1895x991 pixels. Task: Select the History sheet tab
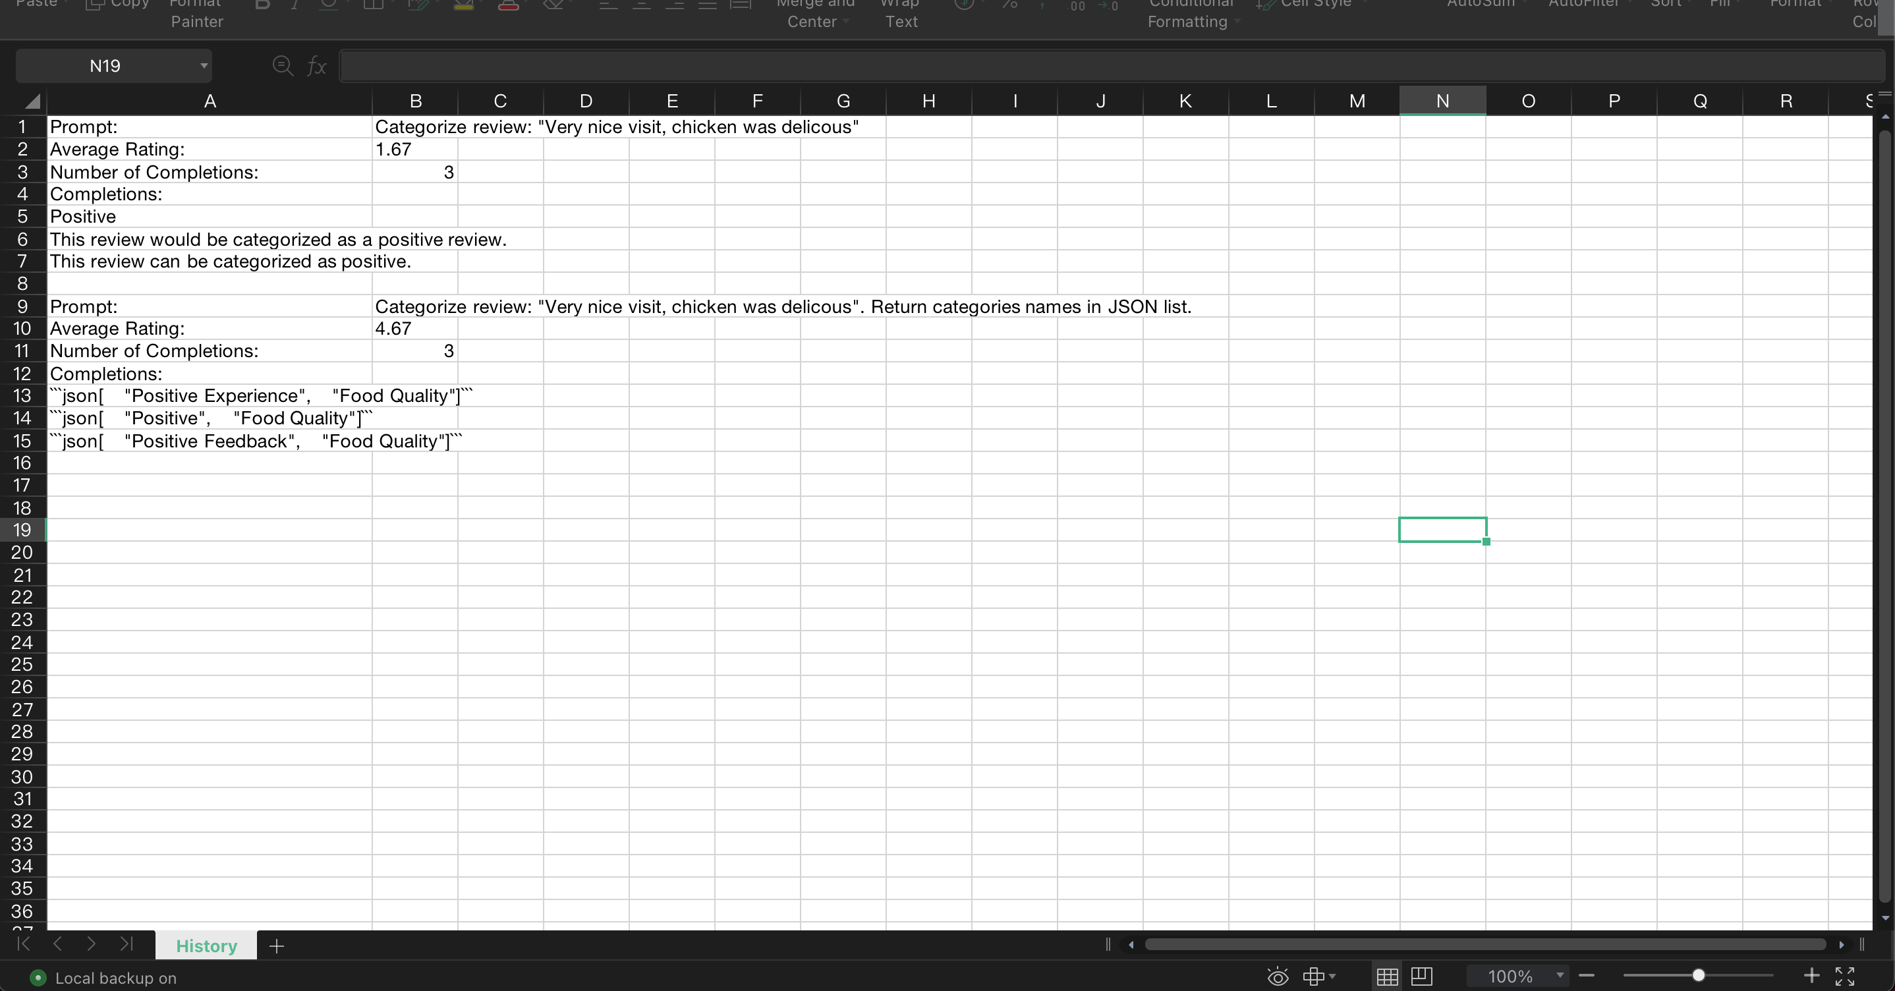tap(206, 946)
